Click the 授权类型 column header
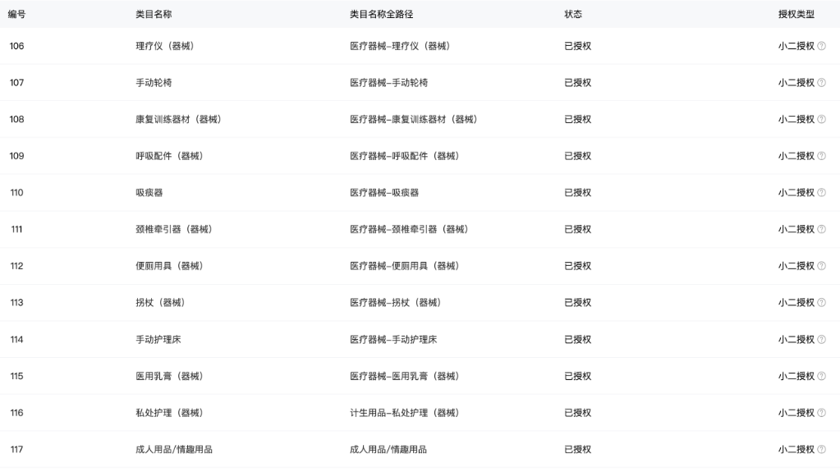The height and width of the screenshot is (472, 840). 796,14
